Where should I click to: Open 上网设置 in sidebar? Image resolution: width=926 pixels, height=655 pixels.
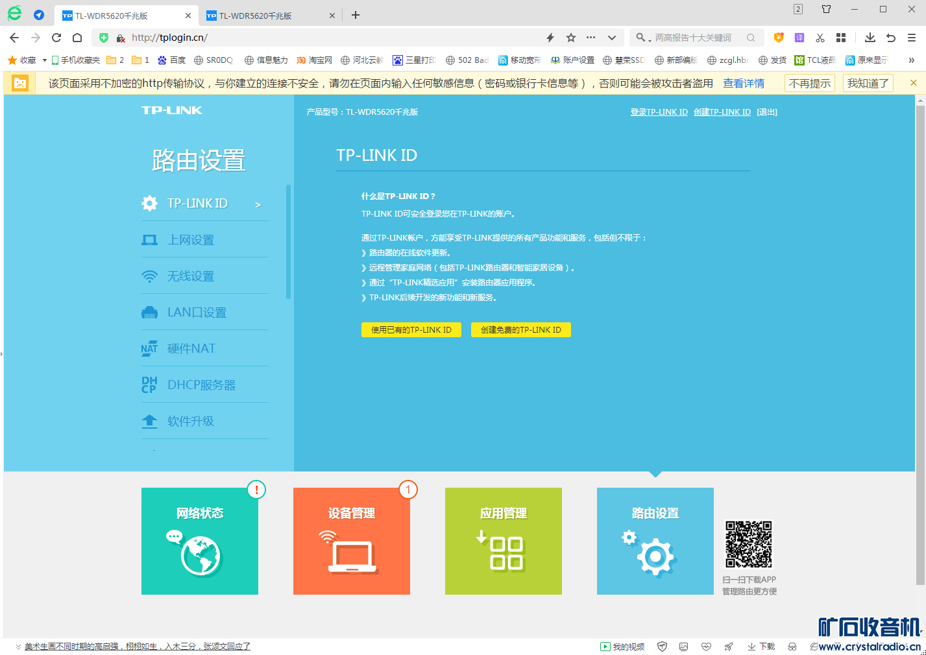coord(204,239)
